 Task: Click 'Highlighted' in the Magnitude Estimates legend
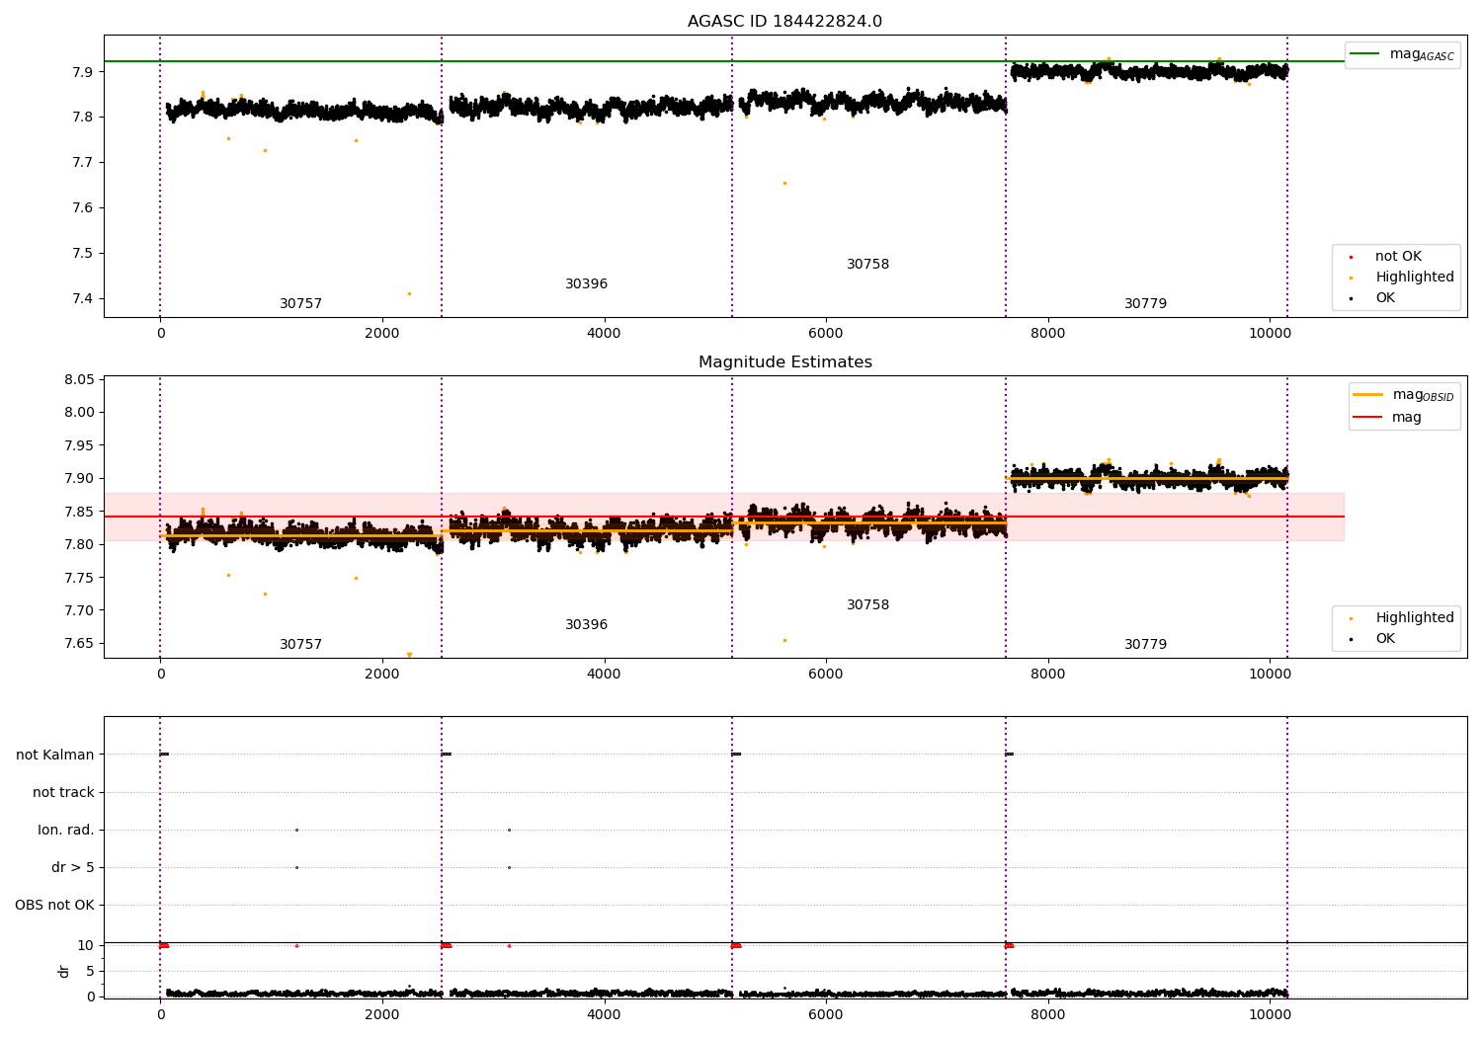pos(1415,618)
